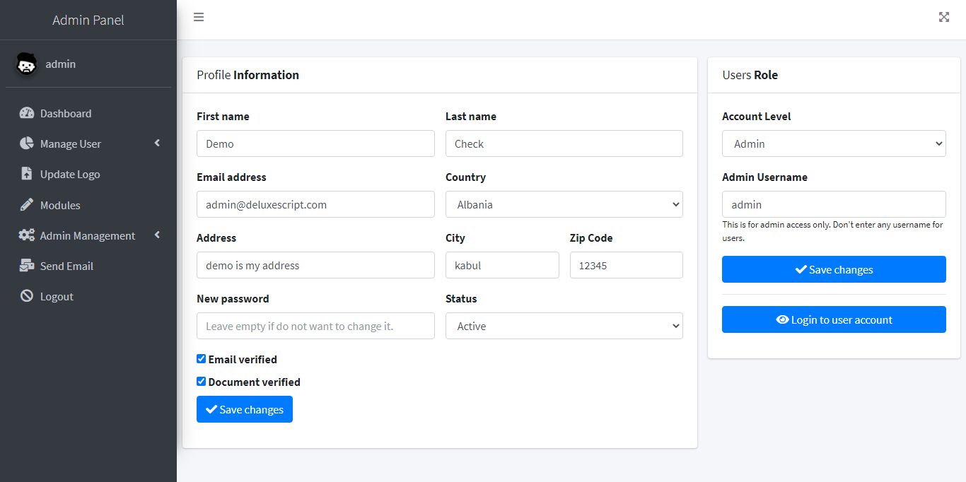Click the fullscreen expand icon
This screenshot has height=482, width=966.
(944, 17)
